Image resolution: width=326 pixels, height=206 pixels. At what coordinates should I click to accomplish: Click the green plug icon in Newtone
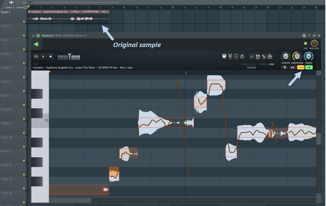pos(36,44)
